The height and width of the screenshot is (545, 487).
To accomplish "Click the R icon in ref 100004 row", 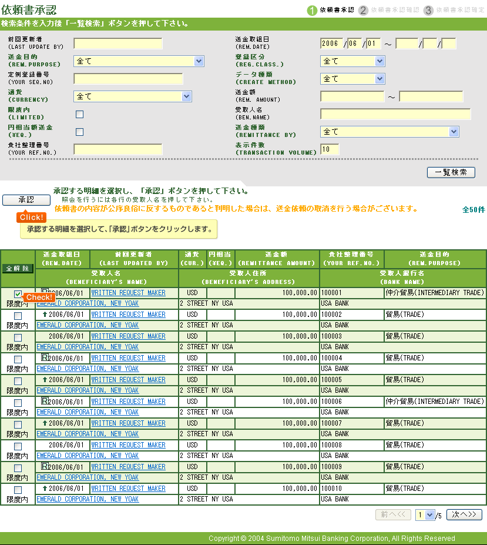I will 45,357.
